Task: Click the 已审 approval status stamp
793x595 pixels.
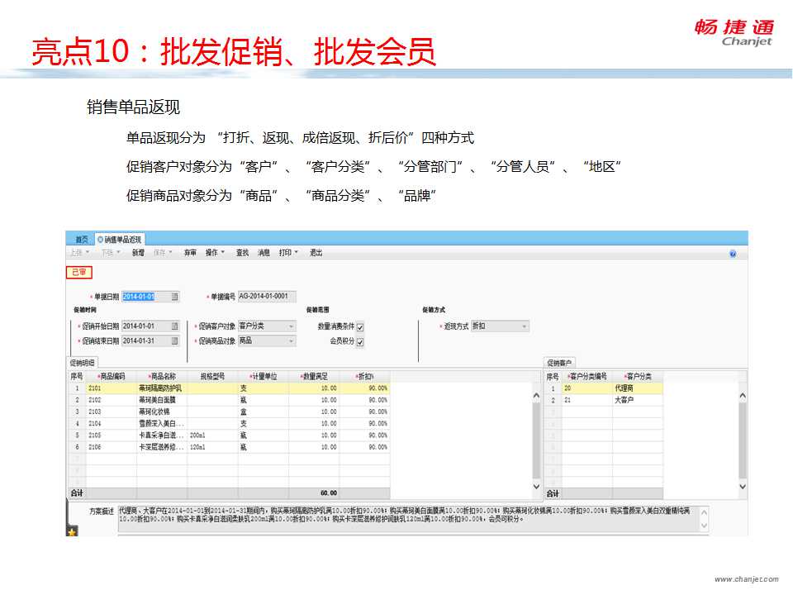Action: [x=78, y=272]
